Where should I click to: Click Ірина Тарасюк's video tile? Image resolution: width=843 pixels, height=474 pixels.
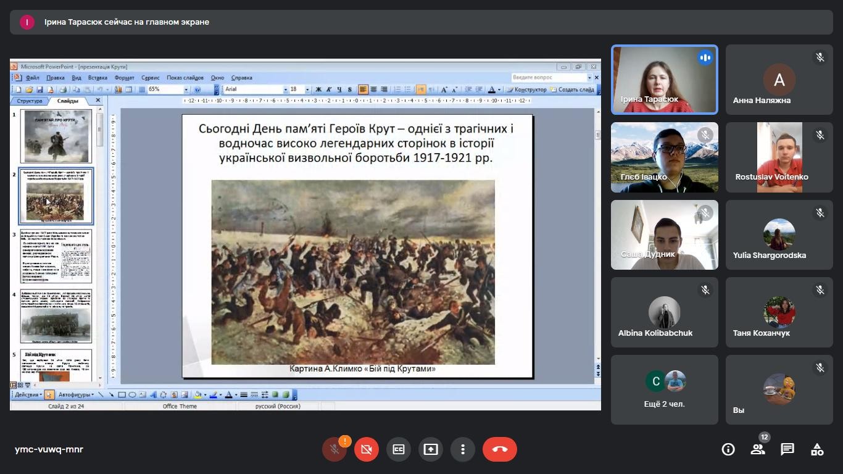664,80
